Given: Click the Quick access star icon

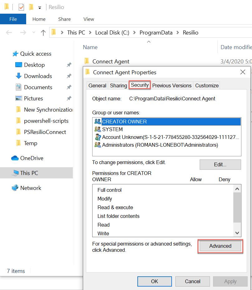Looking at the screenshot, I should click(x=15, y=54).
